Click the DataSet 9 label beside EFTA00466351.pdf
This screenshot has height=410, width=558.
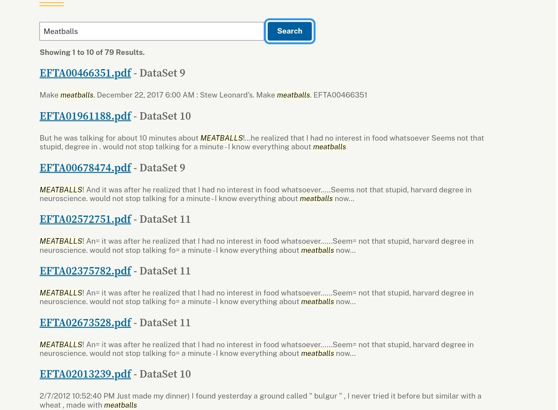[162, 73]
